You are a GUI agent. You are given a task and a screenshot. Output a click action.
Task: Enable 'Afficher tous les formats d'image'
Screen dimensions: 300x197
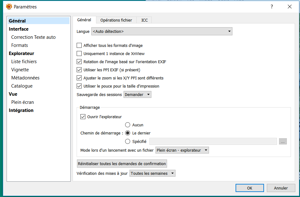point(79,46)
